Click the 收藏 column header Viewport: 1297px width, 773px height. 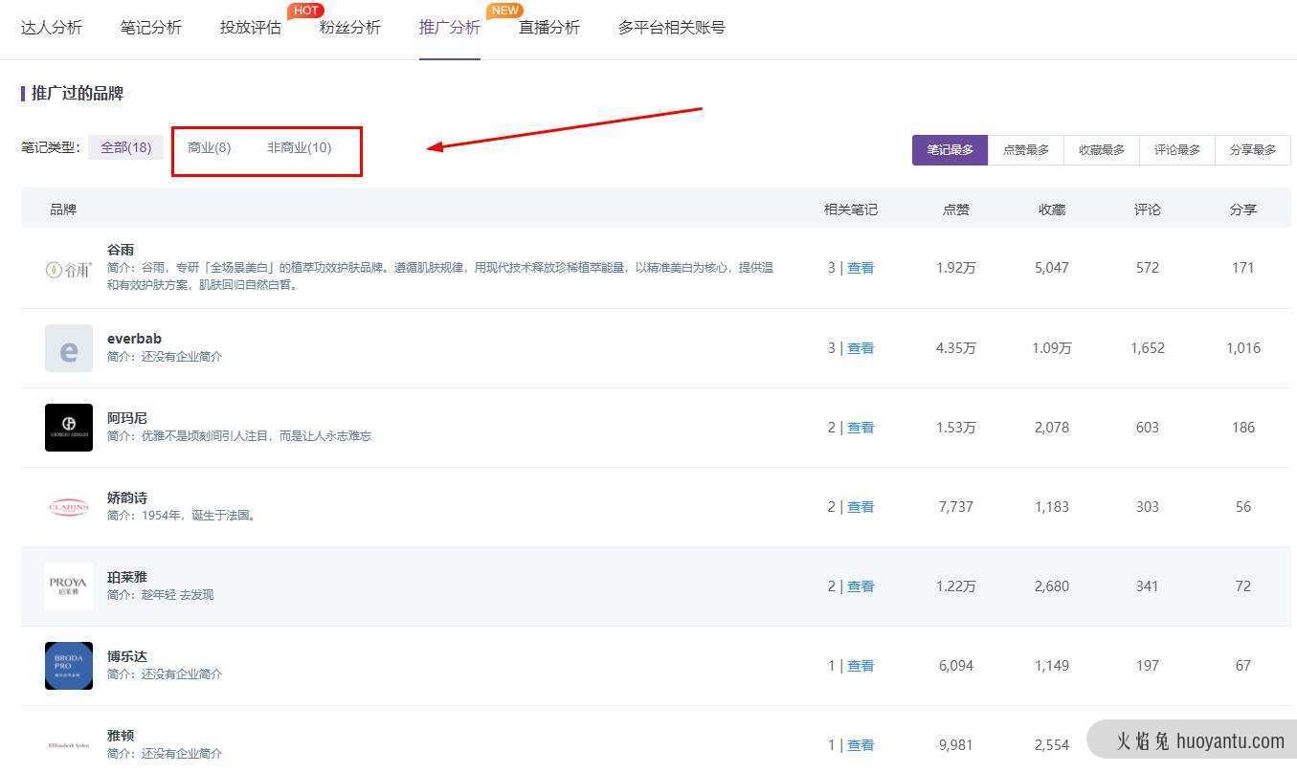1052,210
